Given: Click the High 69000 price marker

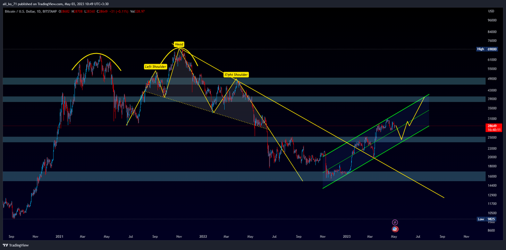Looking at the screenshot, I should pos(486,49).
